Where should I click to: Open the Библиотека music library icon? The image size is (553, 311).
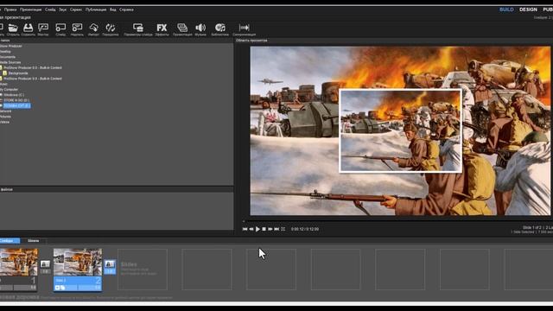pyautogui.click(x=220, y=29)
